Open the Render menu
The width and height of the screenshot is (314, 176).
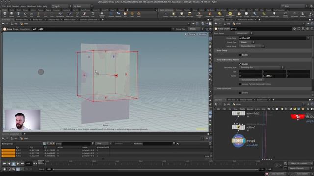pyautogui.click(x=15, y=6)
